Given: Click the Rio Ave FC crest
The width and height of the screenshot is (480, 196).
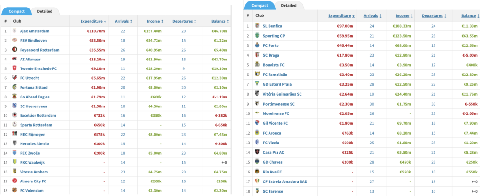Looking at the screenshot, I should click(x=257, y=172).
